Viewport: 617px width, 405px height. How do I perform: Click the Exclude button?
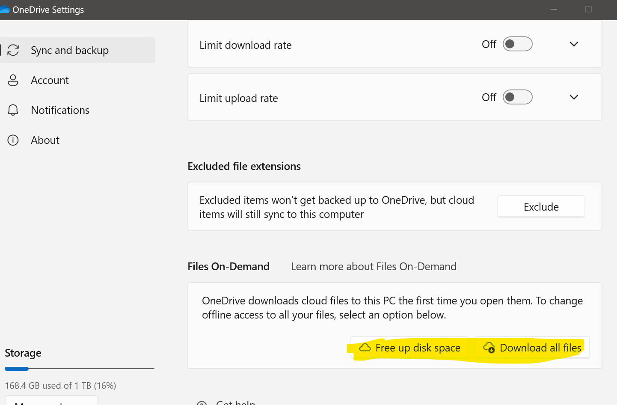pos(540,206)
